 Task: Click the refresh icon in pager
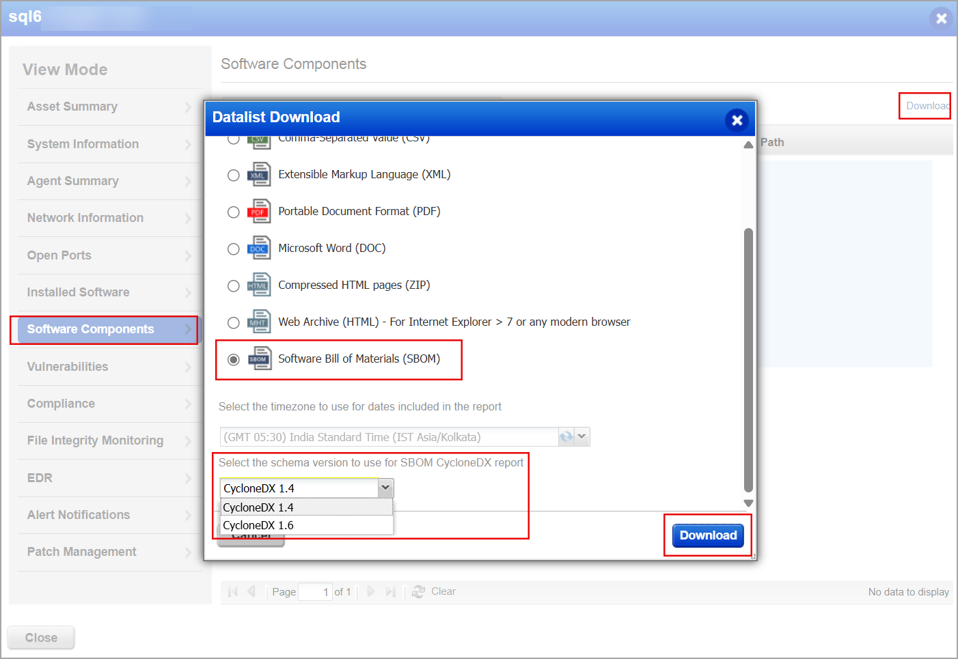(419, 591)
